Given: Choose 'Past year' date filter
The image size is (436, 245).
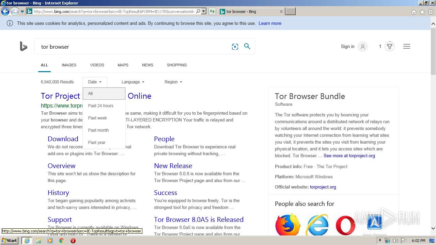Looking at the screenshot, I should [104, 143].
